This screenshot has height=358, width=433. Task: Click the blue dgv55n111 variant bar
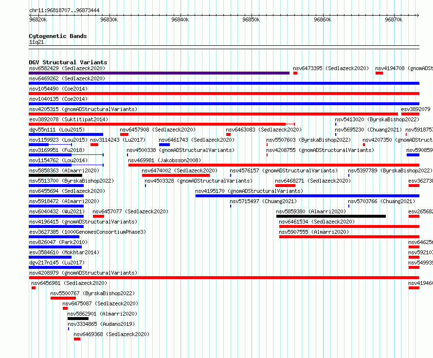point(66,134)
